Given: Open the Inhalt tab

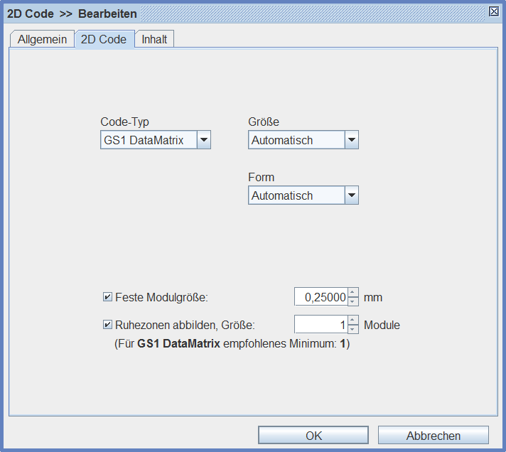Looking at the screenshot, I should point(154,40).
